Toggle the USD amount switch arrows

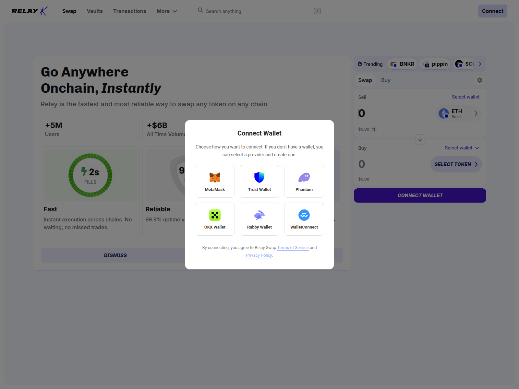[374, 129]
